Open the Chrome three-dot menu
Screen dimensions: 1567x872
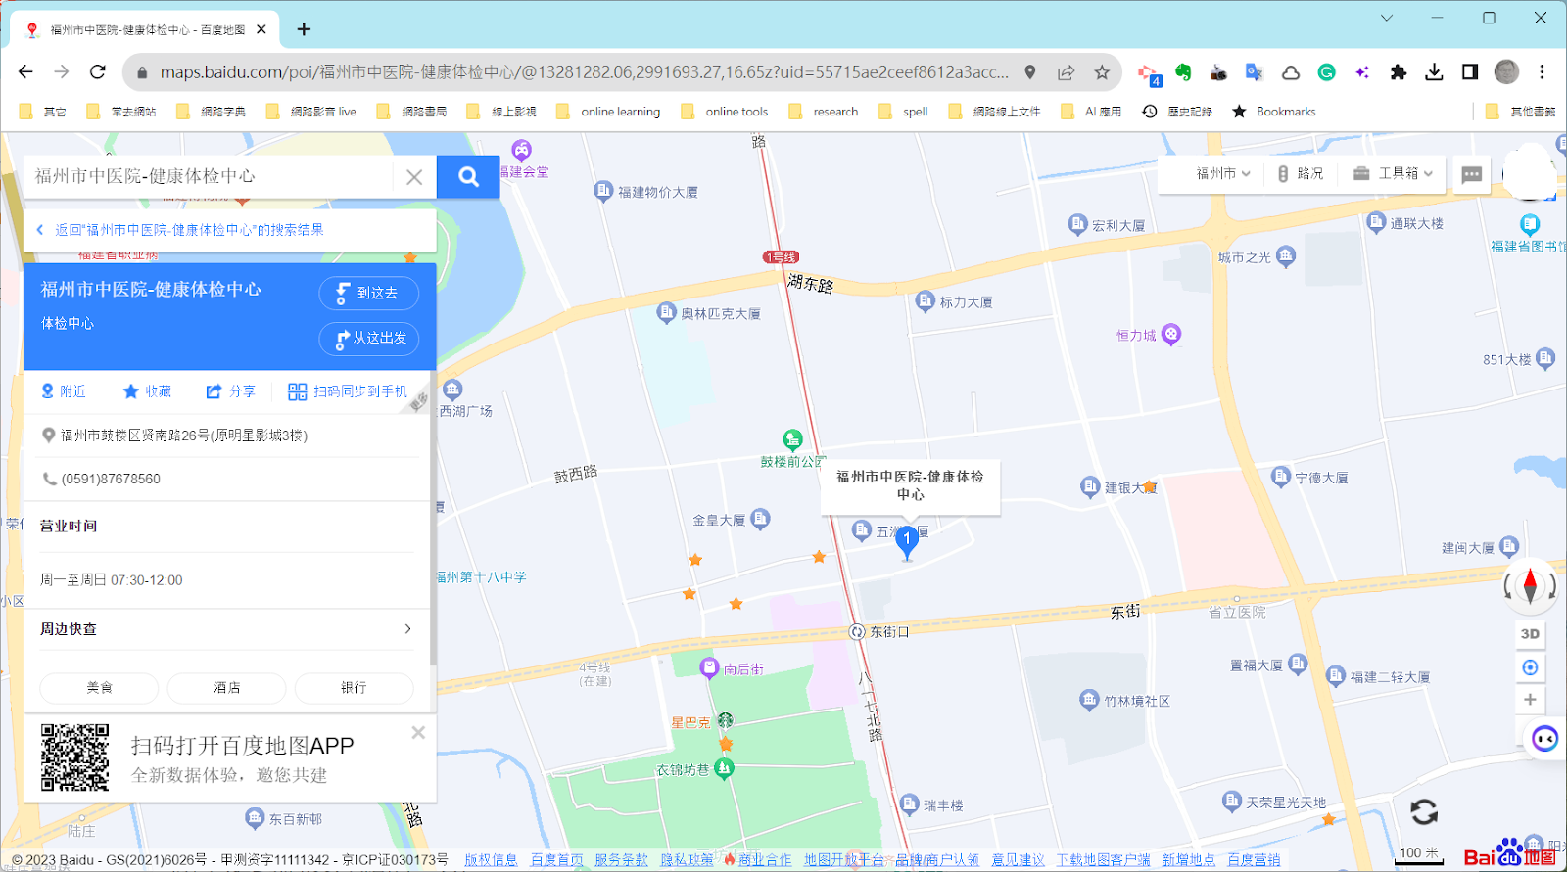coord(1542,71)
